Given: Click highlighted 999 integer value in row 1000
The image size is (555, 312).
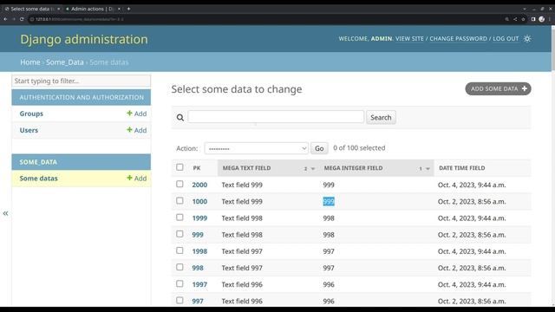Looking at the screenshot, I should coord(329,201).
